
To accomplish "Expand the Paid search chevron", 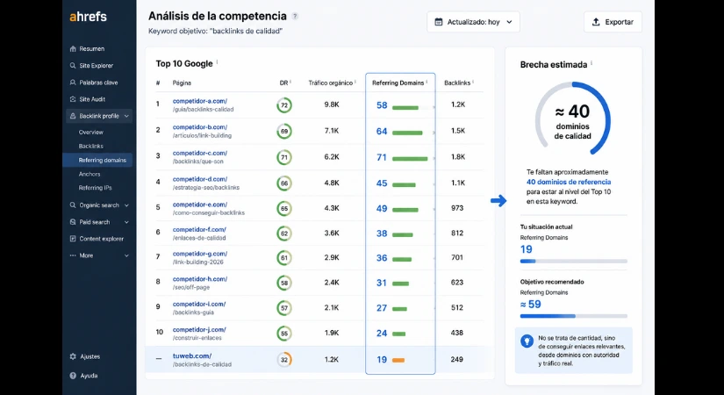I will tap(126, 222).
